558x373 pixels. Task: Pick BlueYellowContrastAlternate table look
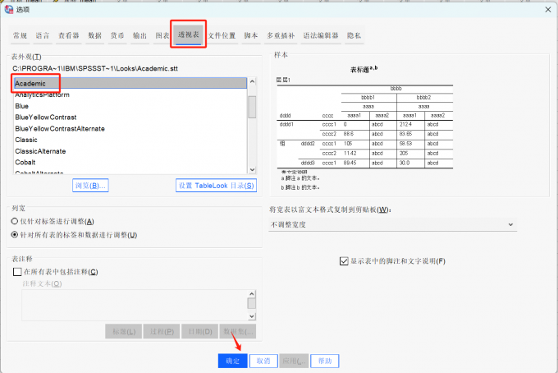(130, 129)
